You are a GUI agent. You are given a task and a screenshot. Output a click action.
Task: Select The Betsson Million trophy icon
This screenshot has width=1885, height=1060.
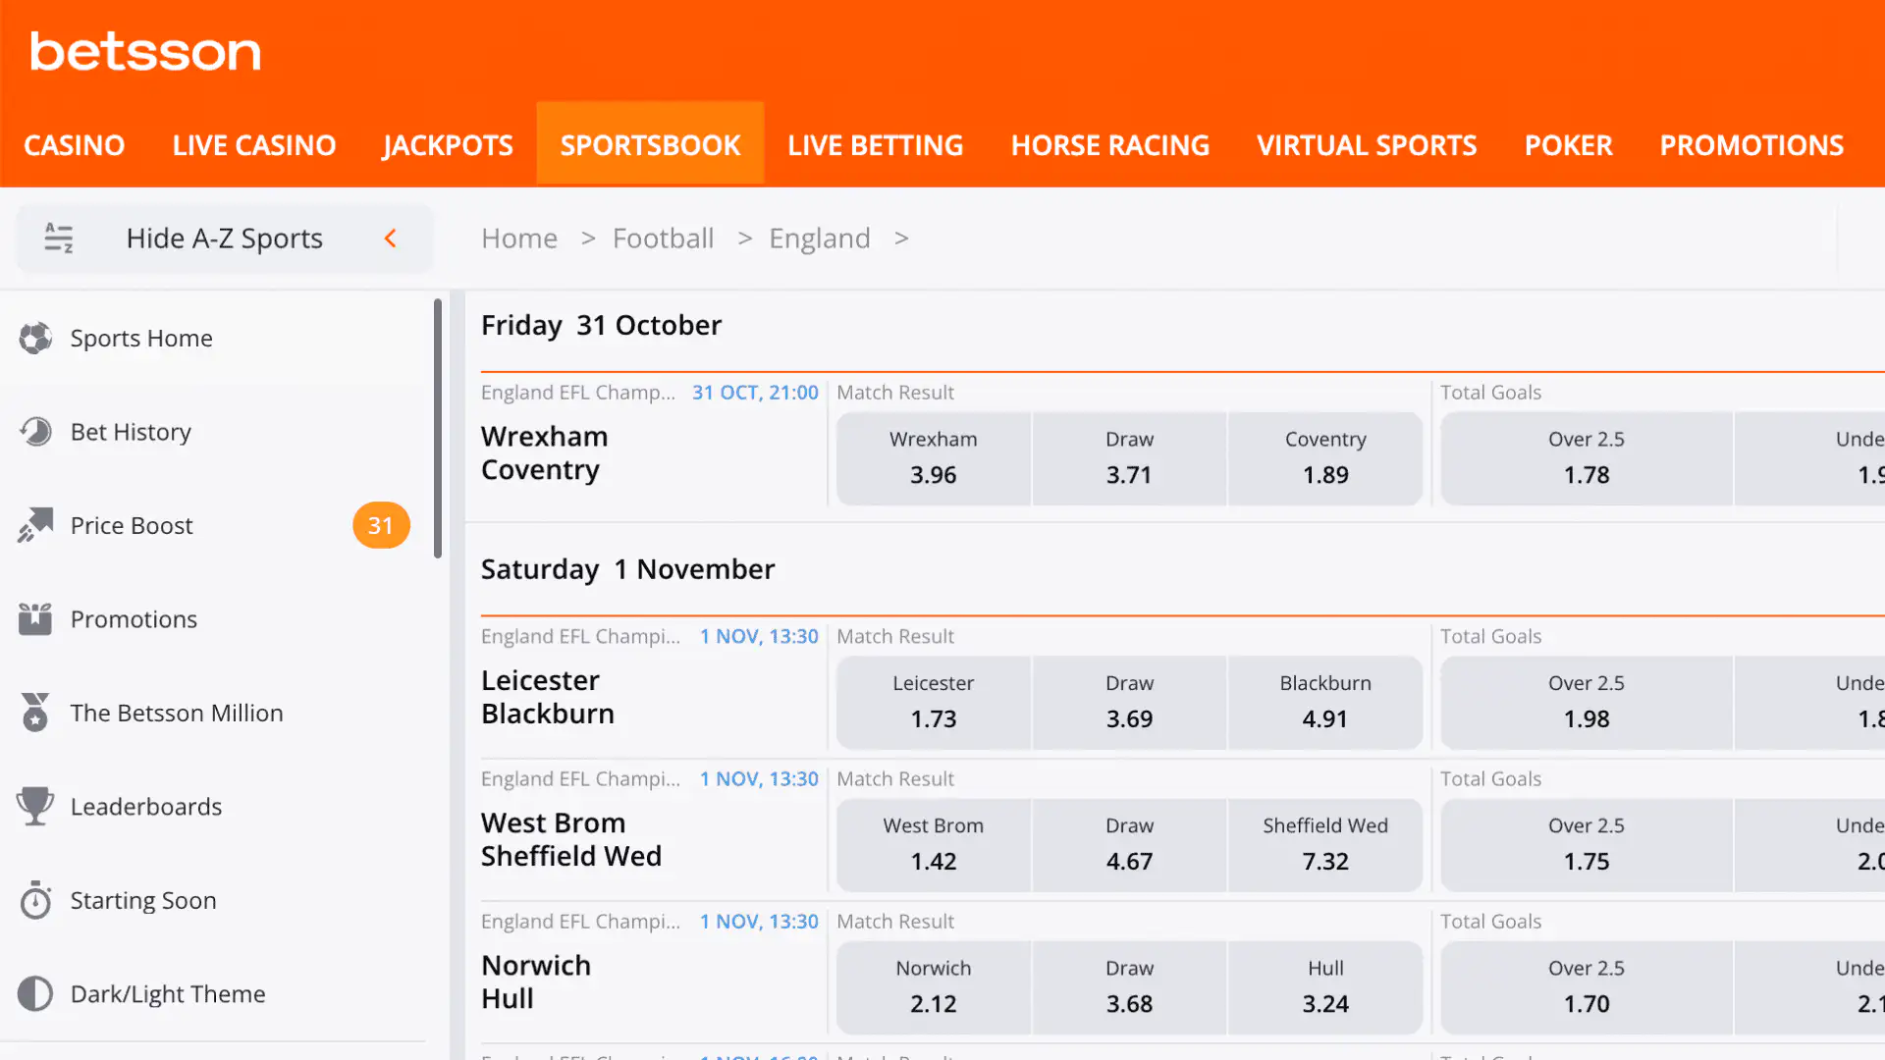pos(35,713)
